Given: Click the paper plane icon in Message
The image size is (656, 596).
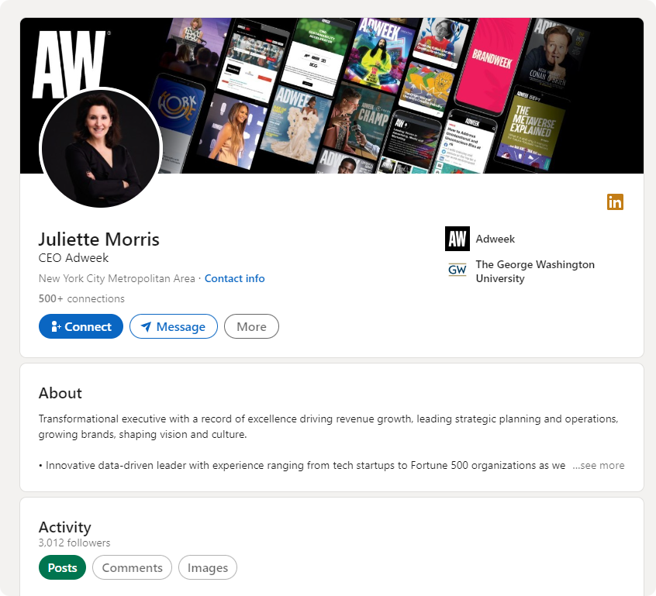Looking at the screenshot, I should (146, 326).
